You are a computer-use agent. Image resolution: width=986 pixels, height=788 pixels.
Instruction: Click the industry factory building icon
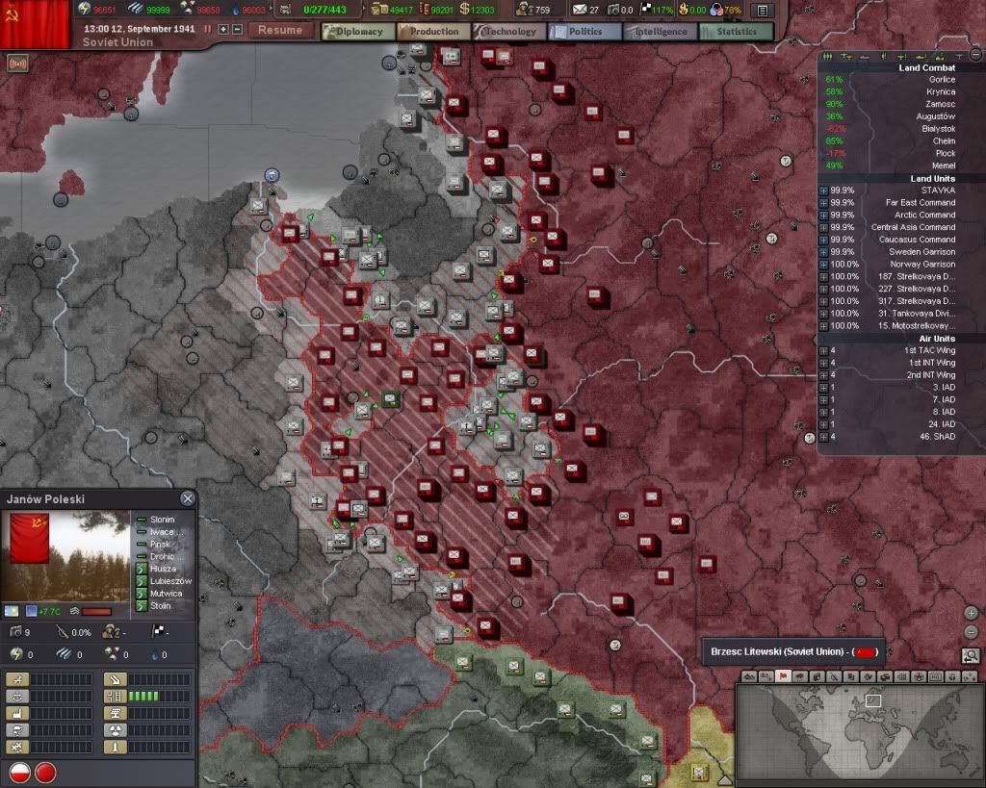17,713
